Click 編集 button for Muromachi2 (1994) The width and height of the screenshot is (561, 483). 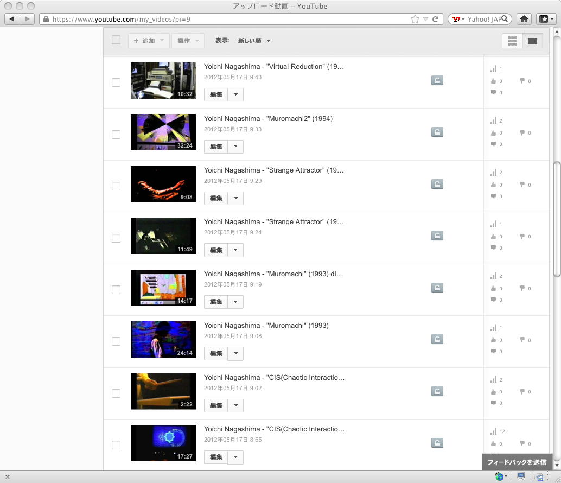click(x=216, y=147)
